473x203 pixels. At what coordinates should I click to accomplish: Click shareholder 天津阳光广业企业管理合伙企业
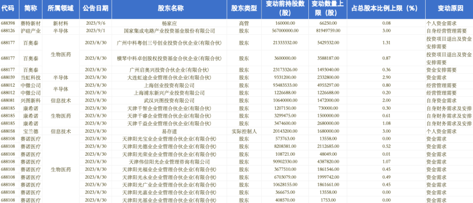(169, 185)
